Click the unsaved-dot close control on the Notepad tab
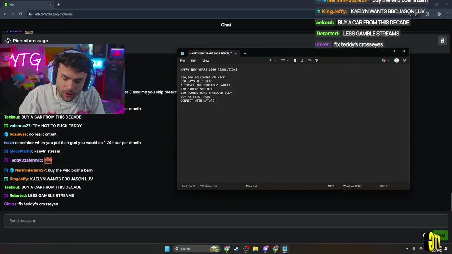Image resolution: width=452 pixels, height=254 pixels. click(236, 53)
